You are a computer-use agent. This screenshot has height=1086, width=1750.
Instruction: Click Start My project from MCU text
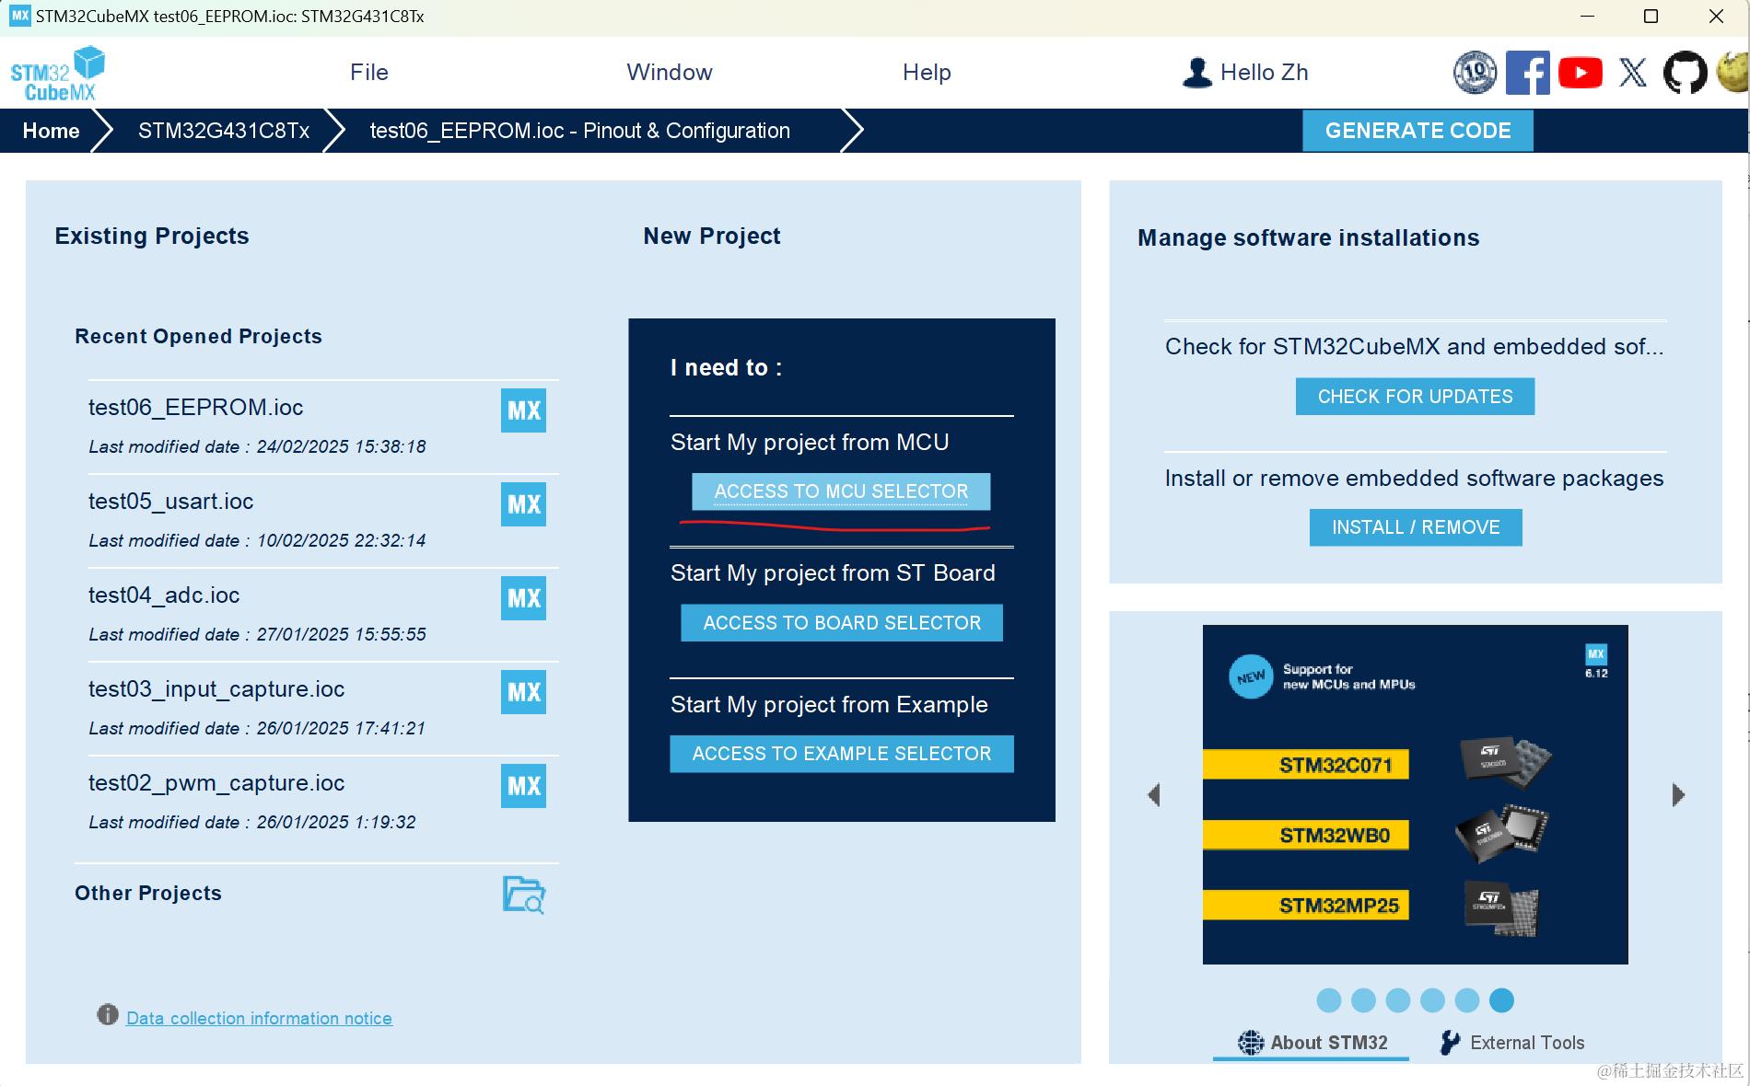(x=810, y=443)
